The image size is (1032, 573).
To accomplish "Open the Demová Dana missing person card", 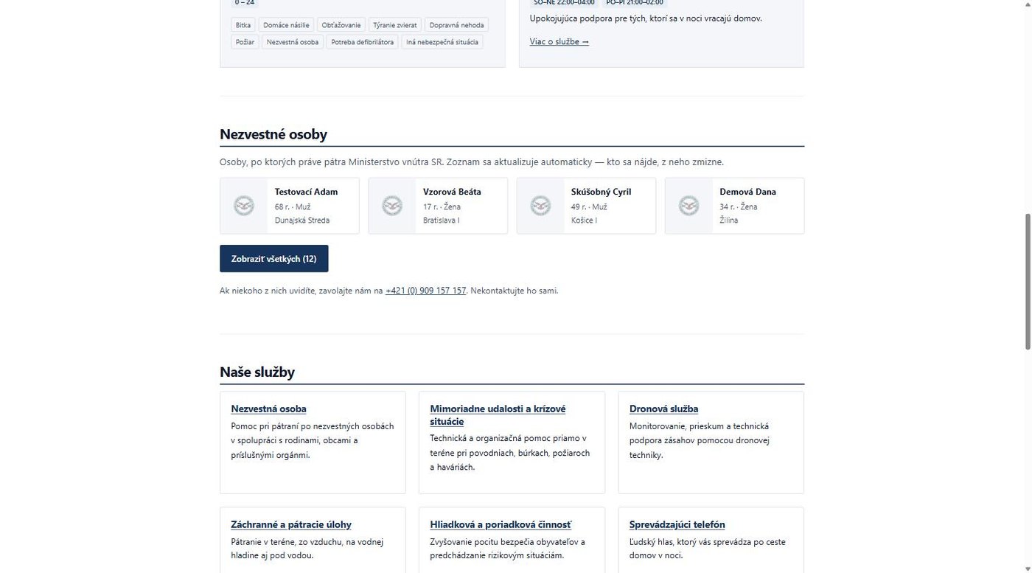I will pyautogui.click(x=734, y=206).
